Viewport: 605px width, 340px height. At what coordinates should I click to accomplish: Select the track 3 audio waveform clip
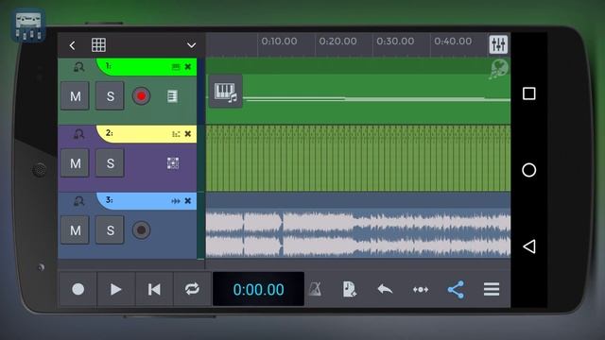(x=358, y=233)
